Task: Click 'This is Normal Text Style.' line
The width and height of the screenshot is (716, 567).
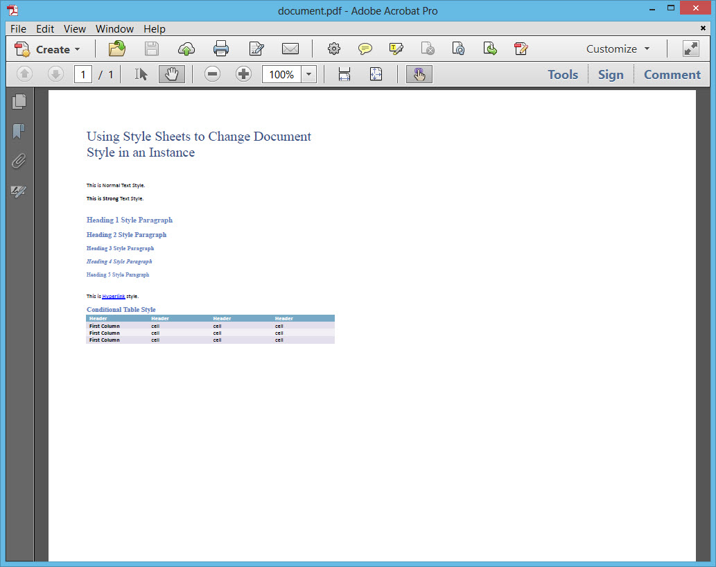Action: (x=116, y=185)
